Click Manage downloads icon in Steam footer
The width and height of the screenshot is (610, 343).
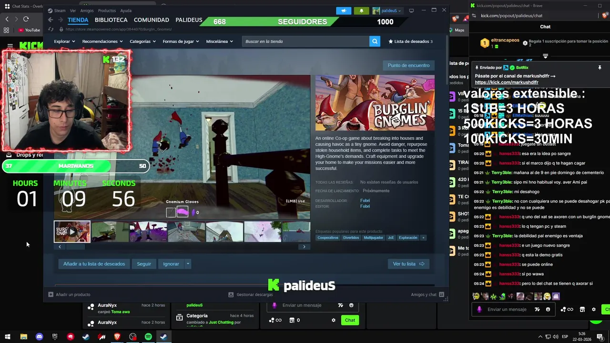pos(231,294)
